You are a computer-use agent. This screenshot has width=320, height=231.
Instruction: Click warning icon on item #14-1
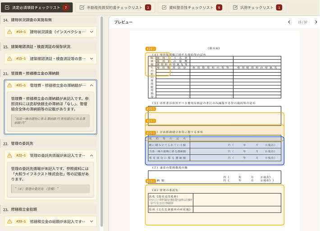point(9,32)
